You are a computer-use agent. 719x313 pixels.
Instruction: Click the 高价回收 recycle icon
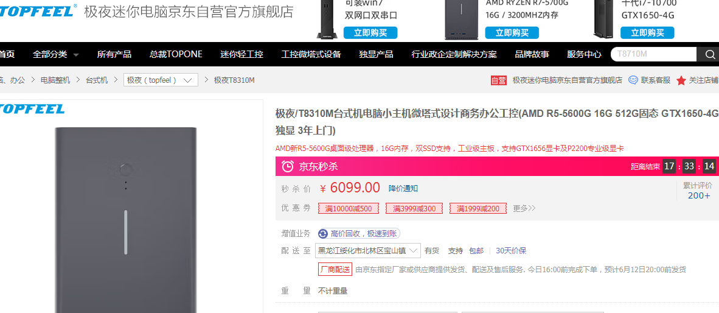click(323, 234)
